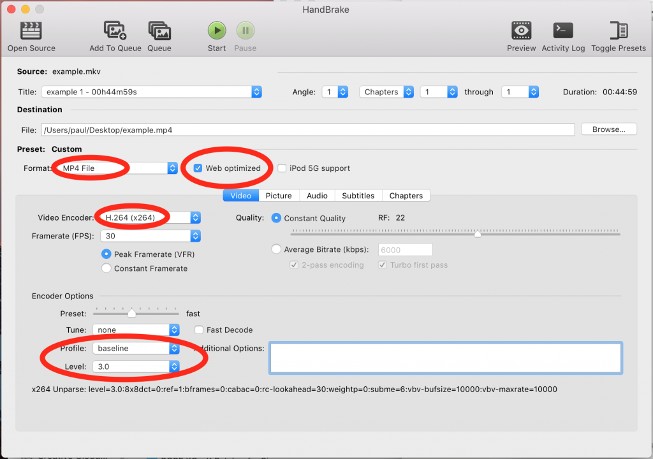Click the Pause toolbar icon
Image resolution: width=653 pixels, height=459 pixels.
246,31
